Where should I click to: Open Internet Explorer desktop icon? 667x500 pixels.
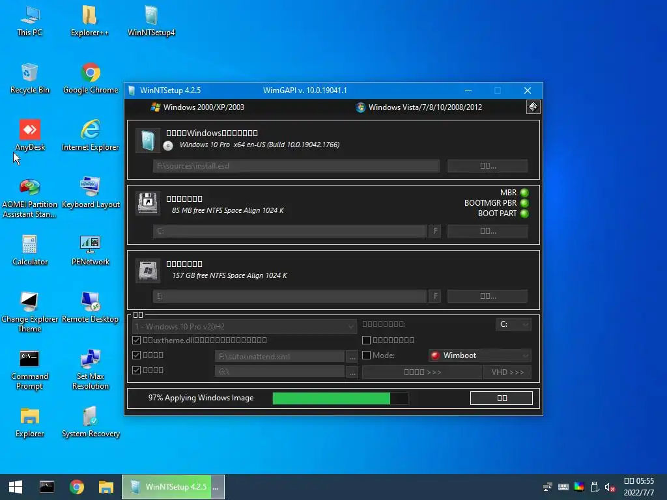[90, 136]
